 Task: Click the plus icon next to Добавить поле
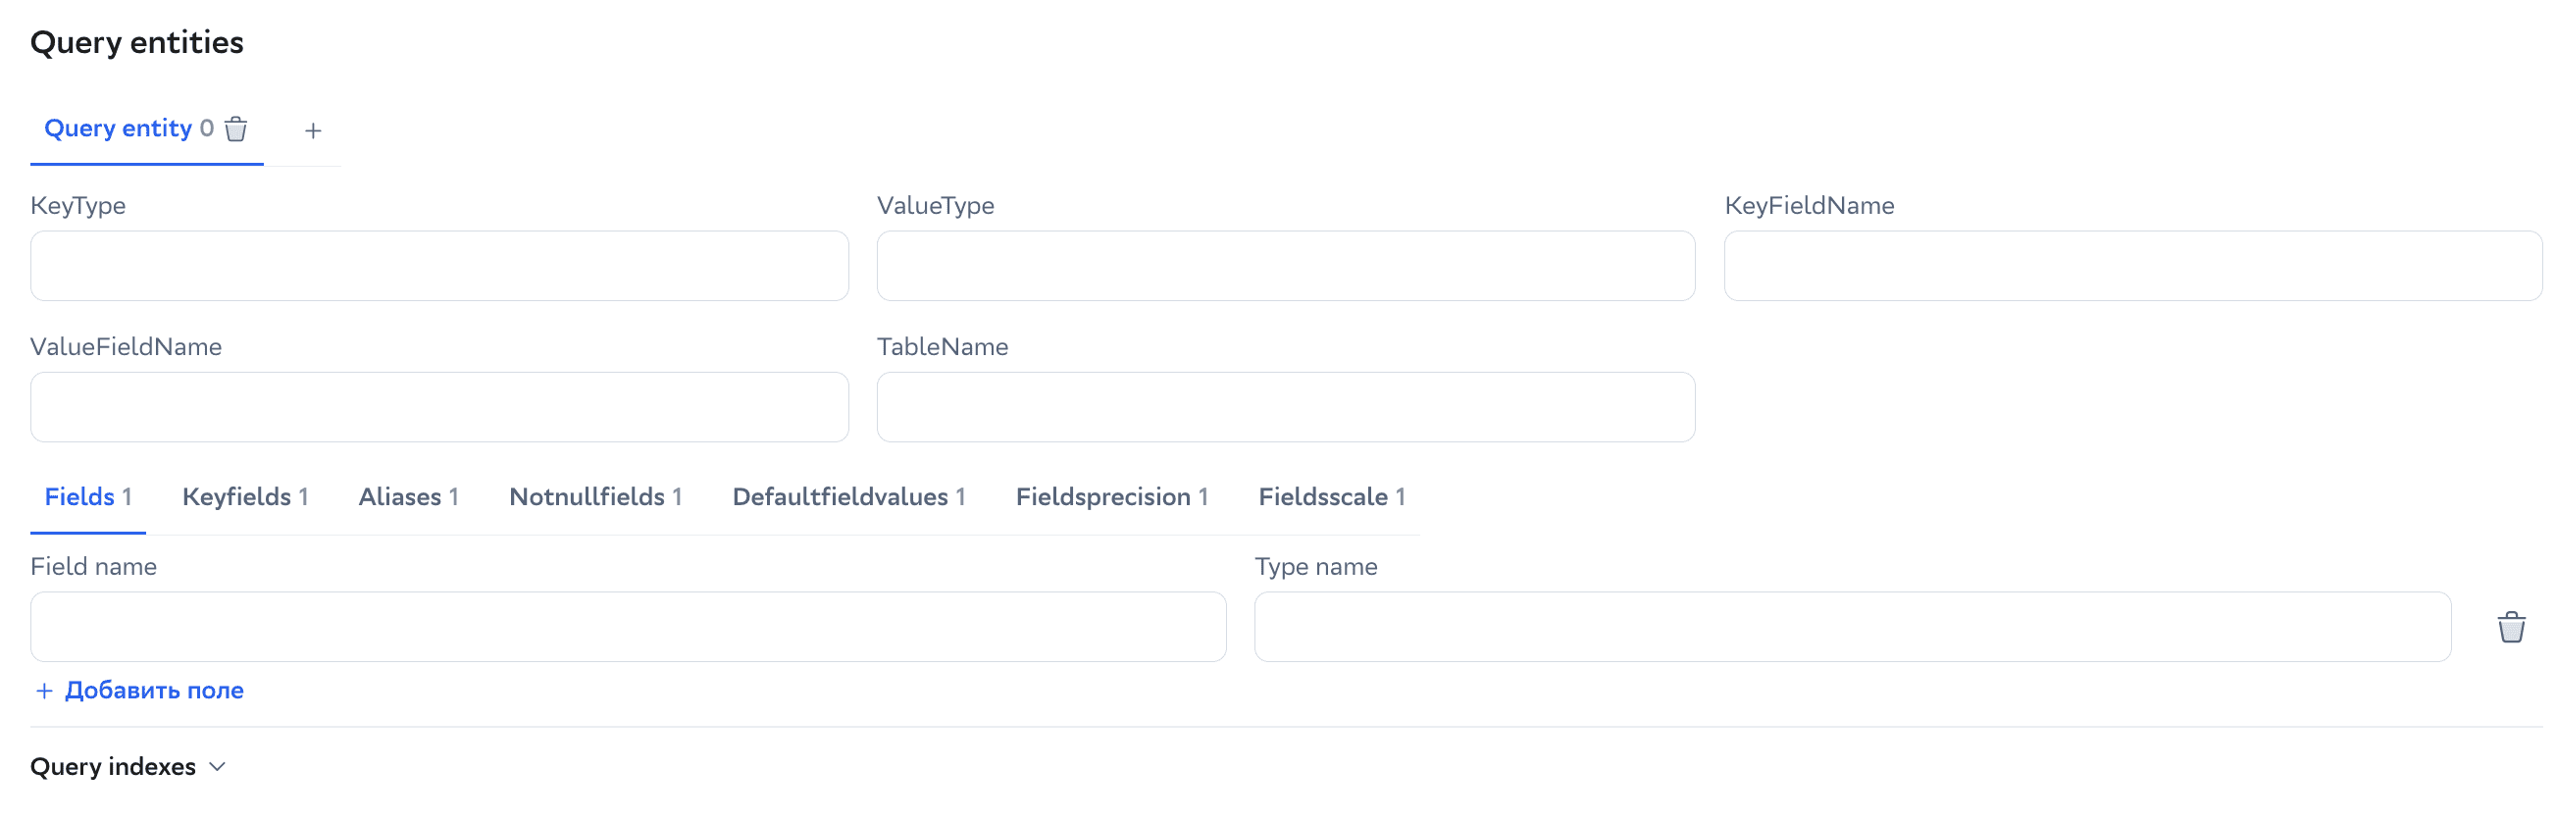pyautogui.click(x=45, y=689)
